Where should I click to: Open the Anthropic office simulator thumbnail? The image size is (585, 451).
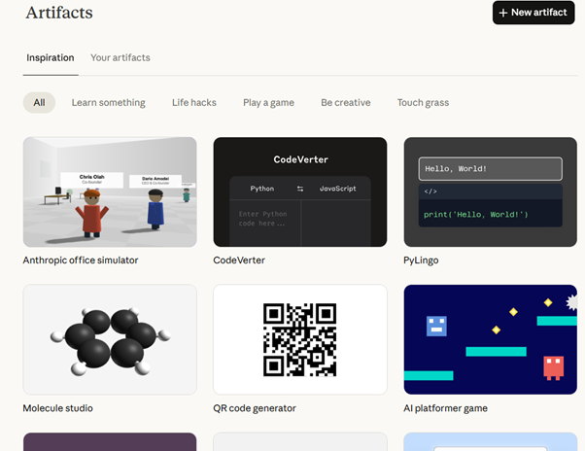click(110, 191)
